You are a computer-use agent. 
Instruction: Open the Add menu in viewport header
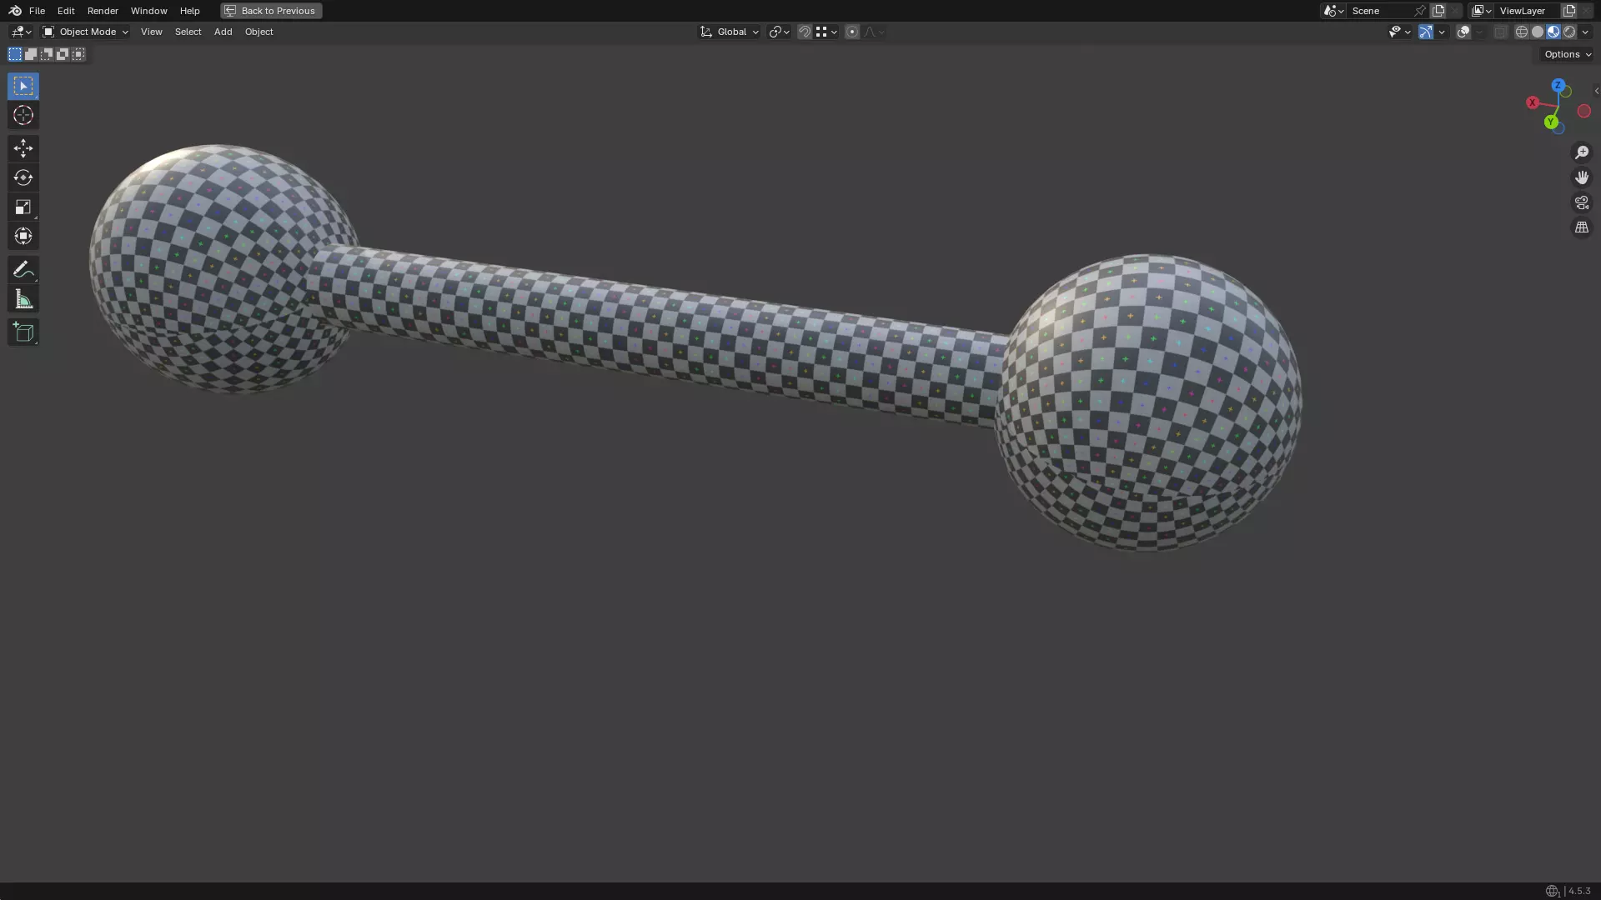click(223, 32)
